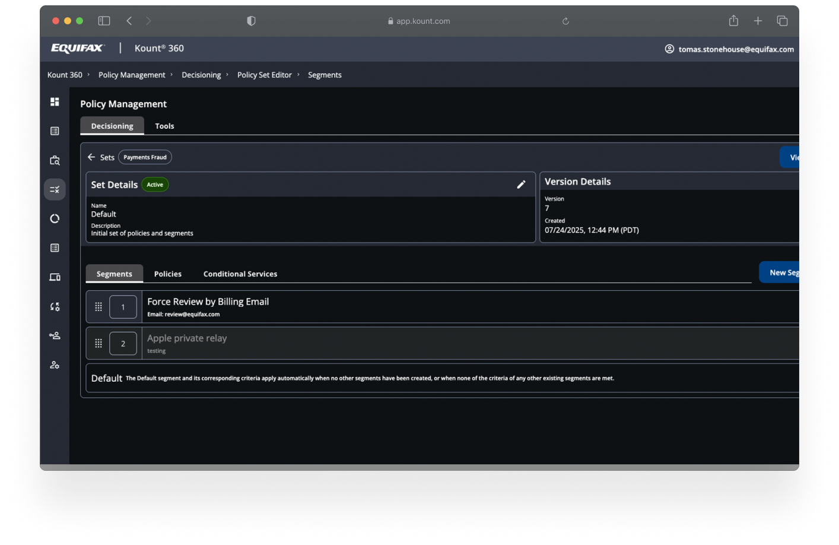Image resolution: width=839 pixels, height=545 pixels.
Task: Open the Conditional Services tab
Action: tap(240, 274)
